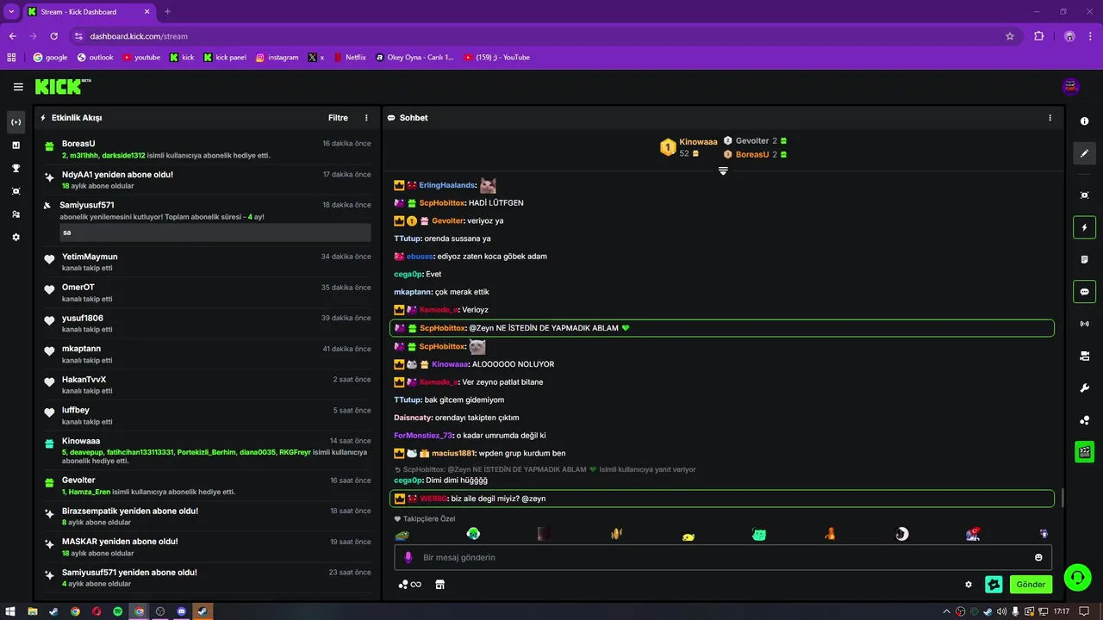Open the hamburger menu next to Kick logo
This screenshot has width=1103, height=620.
pyautogui.click(x=18, y=86)
